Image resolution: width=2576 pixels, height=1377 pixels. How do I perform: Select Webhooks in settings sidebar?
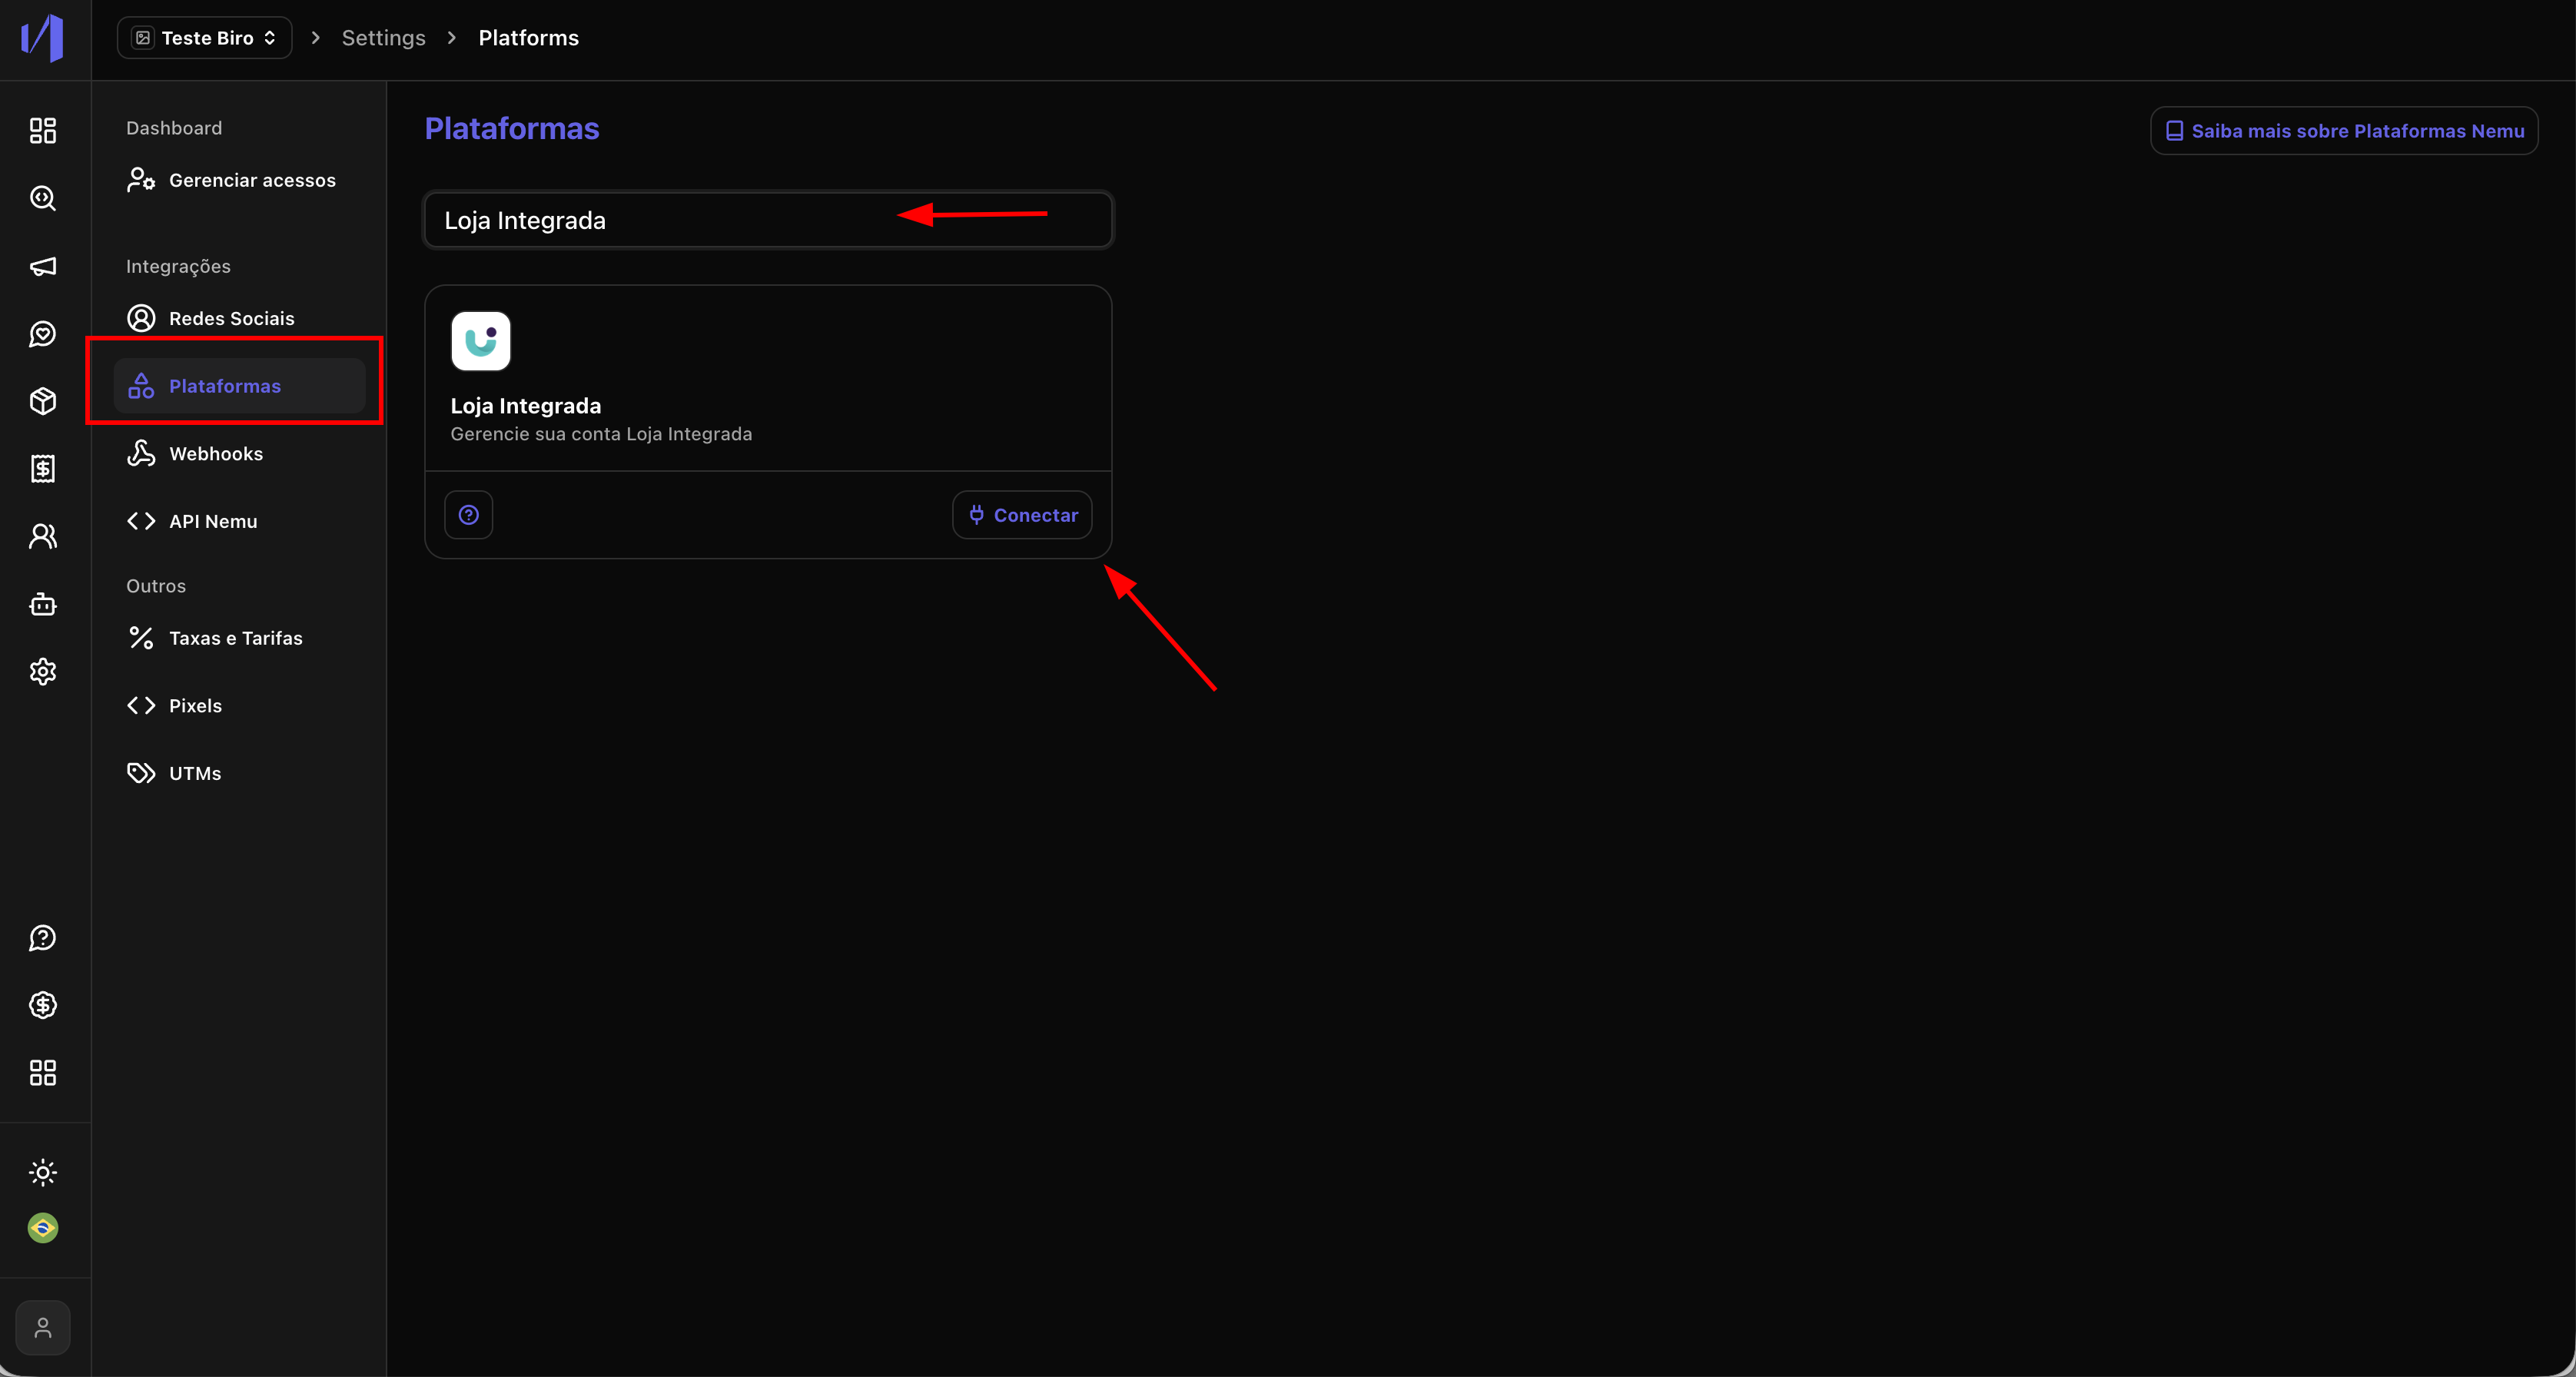[216, 454]
